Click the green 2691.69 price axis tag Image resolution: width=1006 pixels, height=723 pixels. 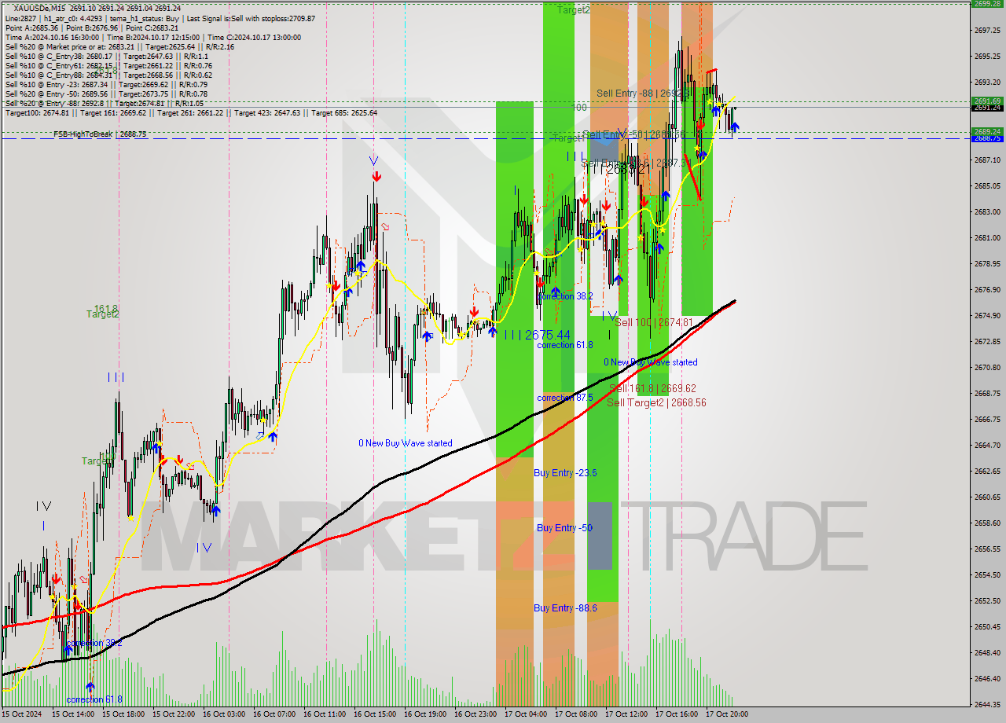click(987, 101)
